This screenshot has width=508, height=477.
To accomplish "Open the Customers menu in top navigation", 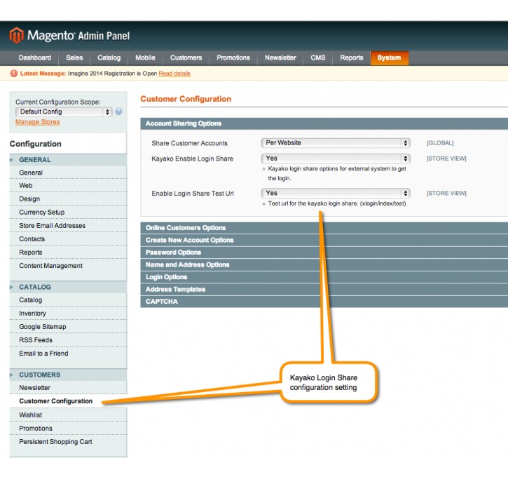I will pos(186,58).
